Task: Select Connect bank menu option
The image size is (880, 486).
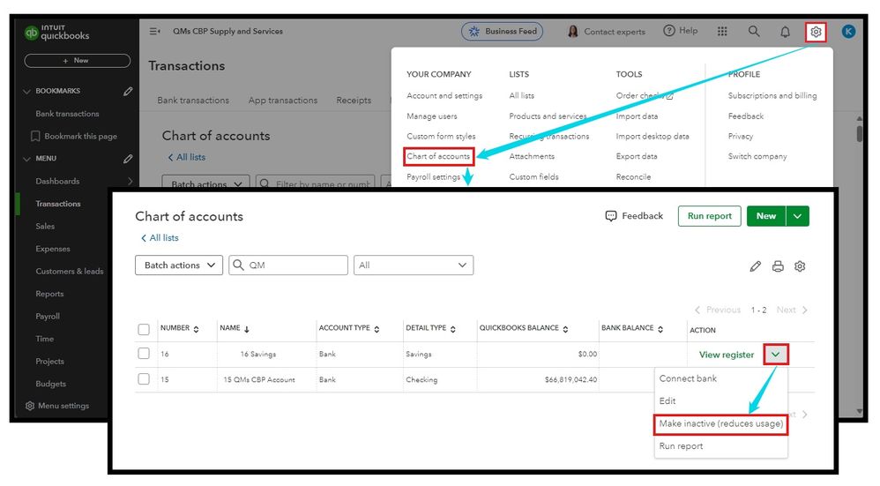Action: [688, 378]
